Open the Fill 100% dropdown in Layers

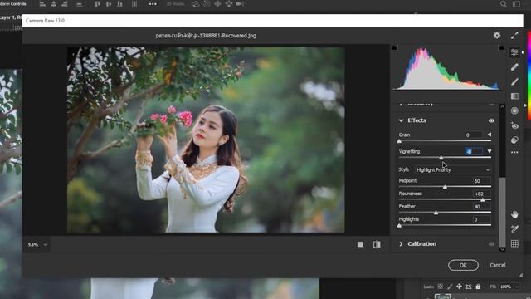pyautogui.click(x=517, y=287)
